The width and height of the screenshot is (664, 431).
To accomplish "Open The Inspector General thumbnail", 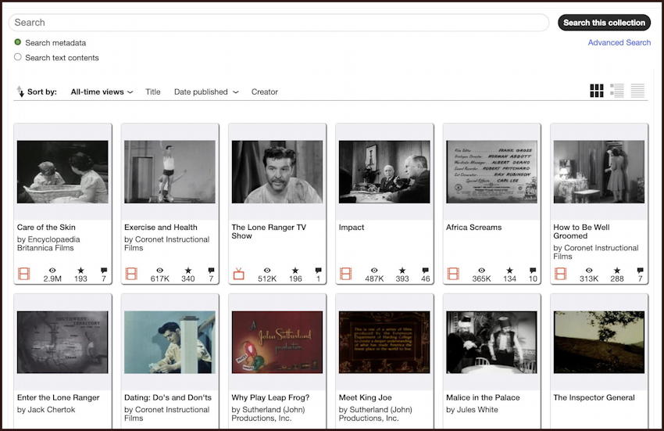I will click(599, 343).
